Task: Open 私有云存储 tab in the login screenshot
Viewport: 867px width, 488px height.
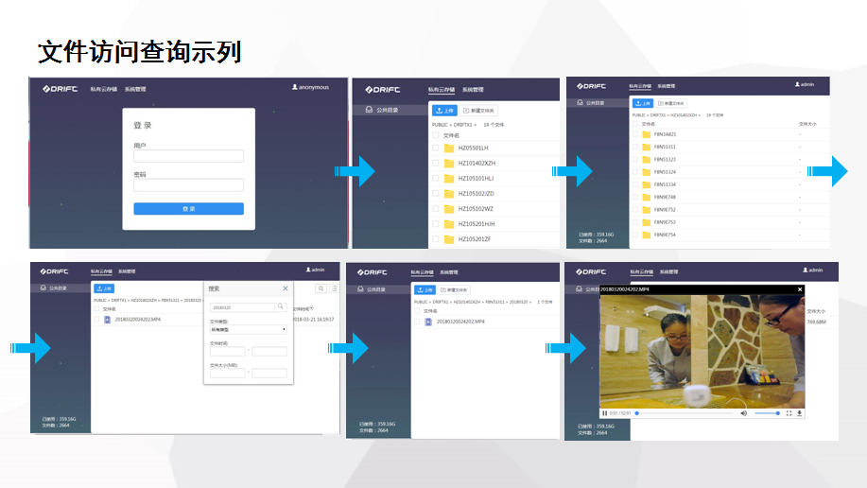Action: 103,89
